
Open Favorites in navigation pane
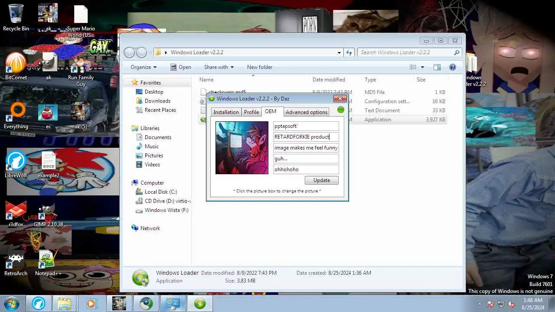(x=150, y=83)
